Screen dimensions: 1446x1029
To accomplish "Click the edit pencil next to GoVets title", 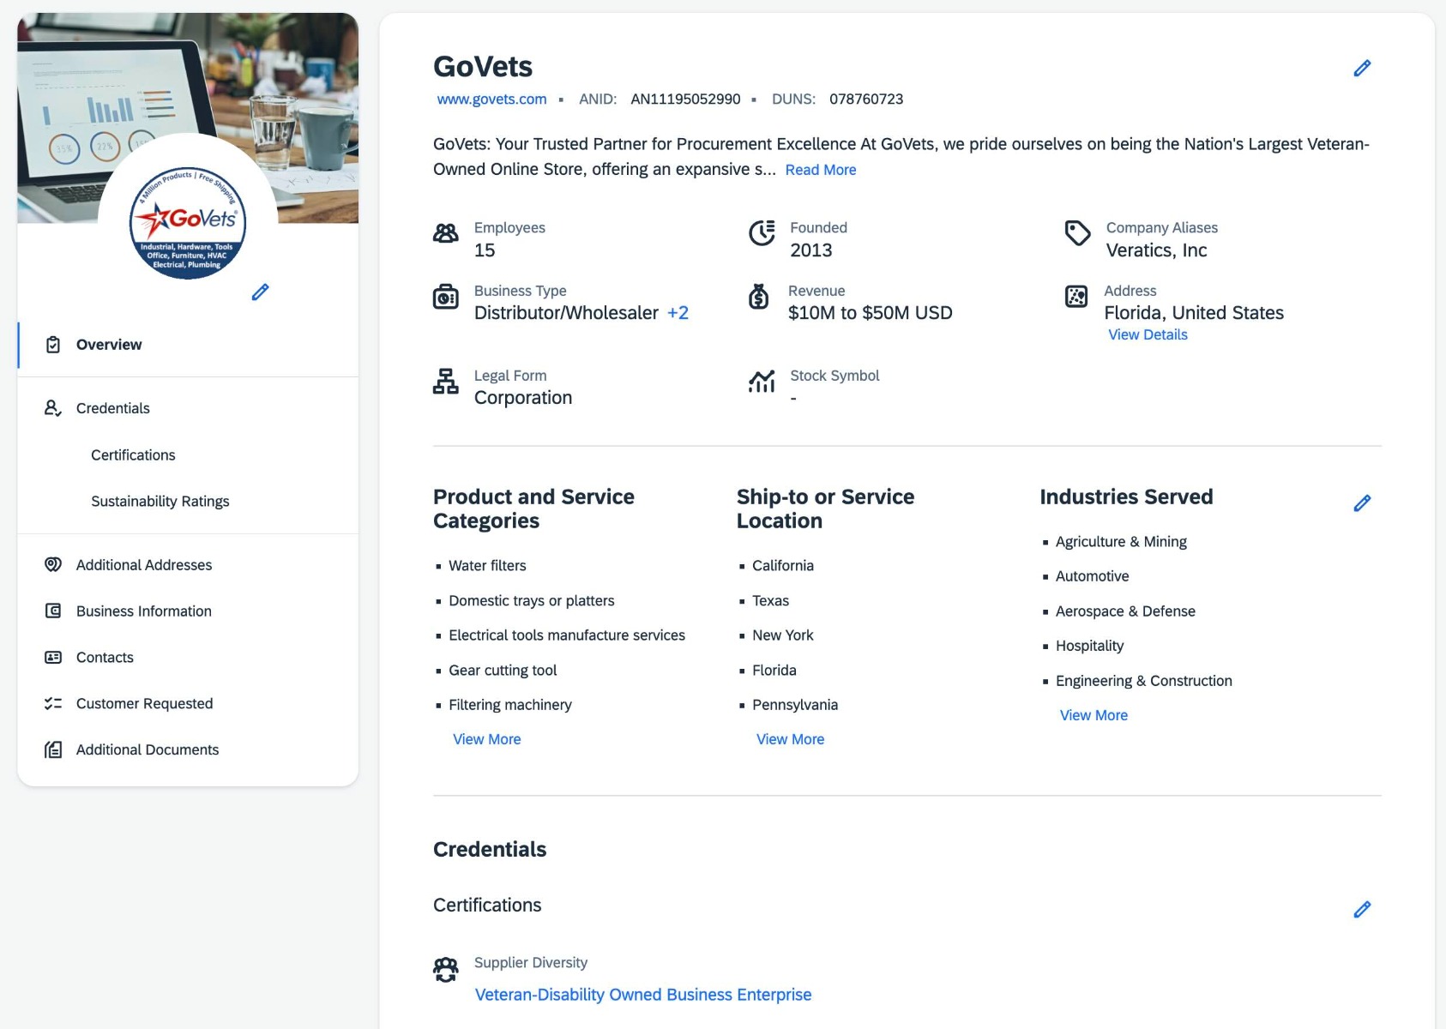I will 1362,68.
